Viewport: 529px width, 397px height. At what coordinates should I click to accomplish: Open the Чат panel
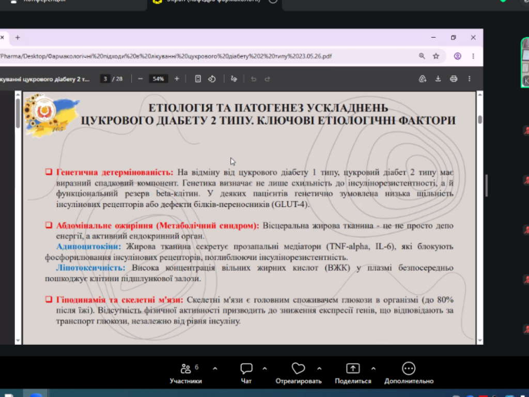click(x=246, y=373)
